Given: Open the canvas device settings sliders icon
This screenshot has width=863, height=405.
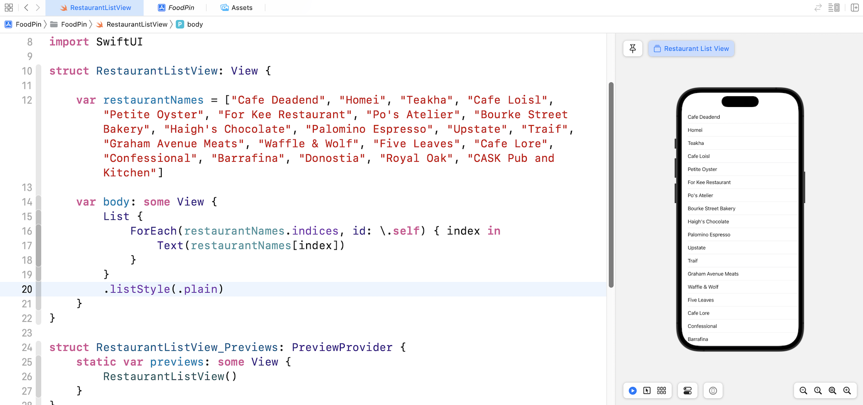Looking at the screenshot, I should pos(687,391).
